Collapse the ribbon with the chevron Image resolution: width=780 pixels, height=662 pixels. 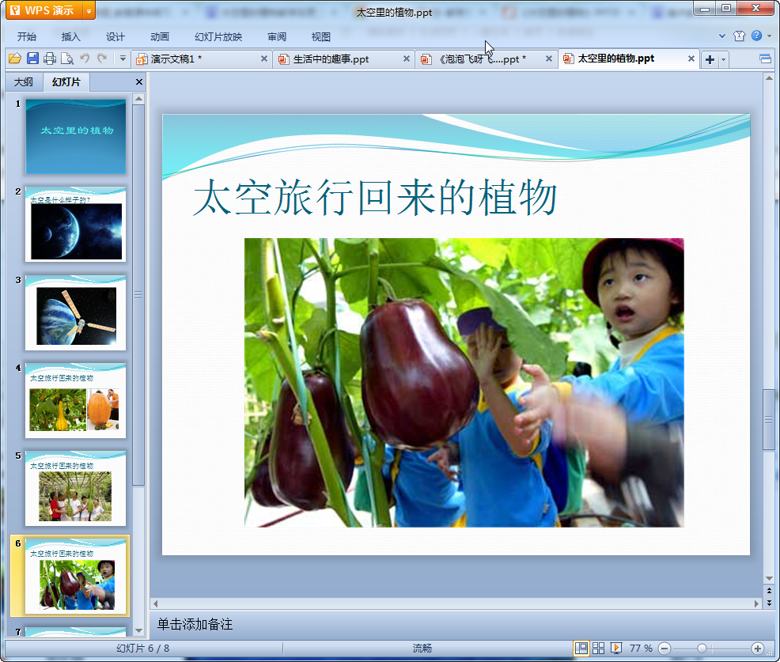coord(722,36)
